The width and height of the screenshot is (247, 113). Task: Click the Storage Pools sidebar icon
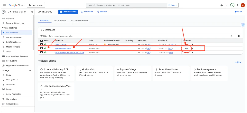point(3,80)
